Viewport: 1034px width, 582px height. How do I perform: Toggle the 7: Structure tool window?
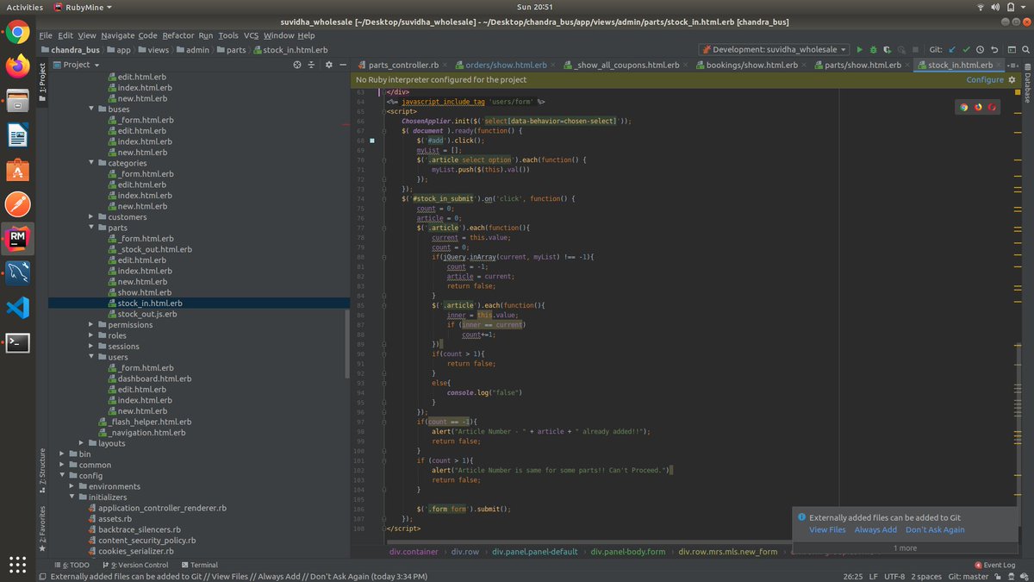(41, 470)
